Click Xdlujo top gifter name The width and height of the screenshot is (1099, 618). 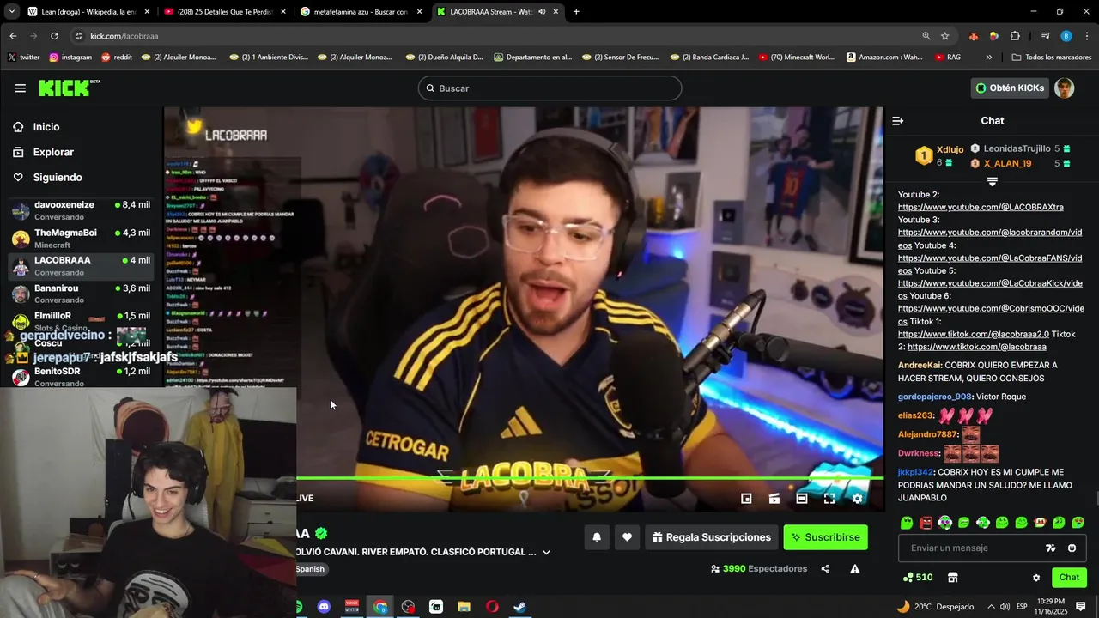coord(950,149)
